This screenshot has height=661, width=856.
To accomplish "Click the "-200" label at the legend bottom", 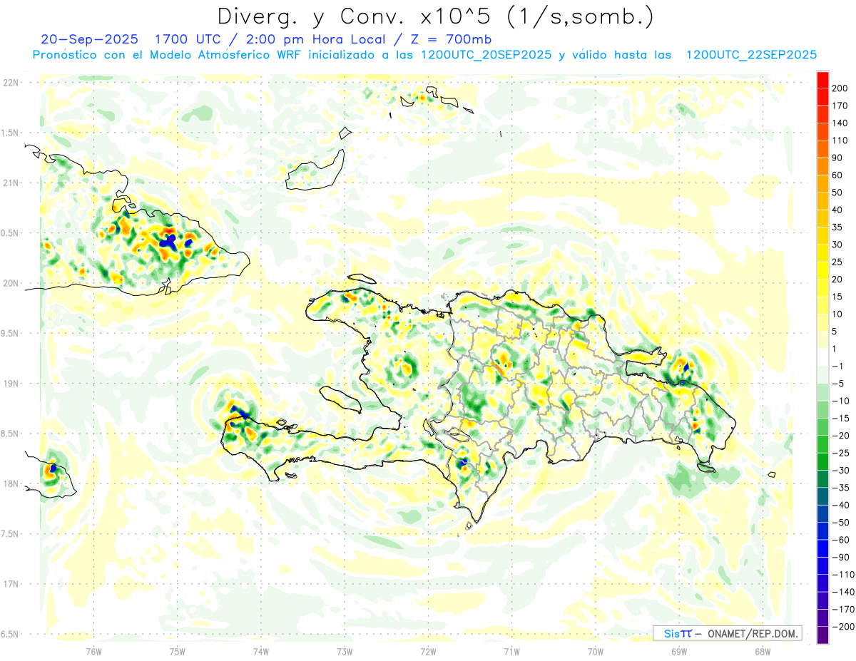I will (x=840, y=626).
